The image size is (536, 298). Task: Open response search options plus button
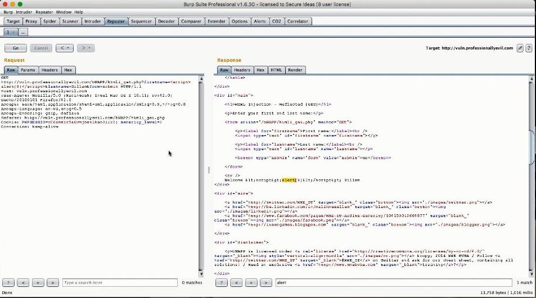[x=251, y=283]
